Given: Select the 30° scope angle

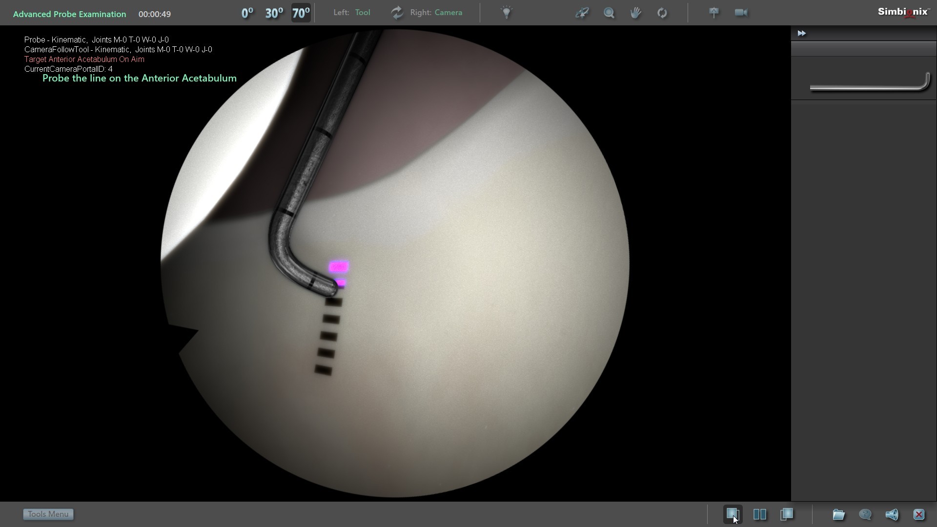Looking at the screenshot, I should tap(274, 13).
